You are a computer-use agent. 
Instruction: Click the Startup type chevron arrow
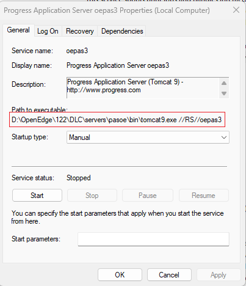(x=224, y=137)
